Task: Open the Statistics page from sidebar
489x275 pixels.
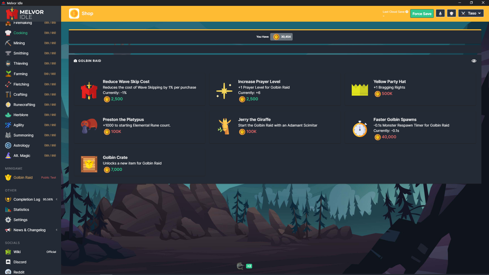Action: coord(21,210)
